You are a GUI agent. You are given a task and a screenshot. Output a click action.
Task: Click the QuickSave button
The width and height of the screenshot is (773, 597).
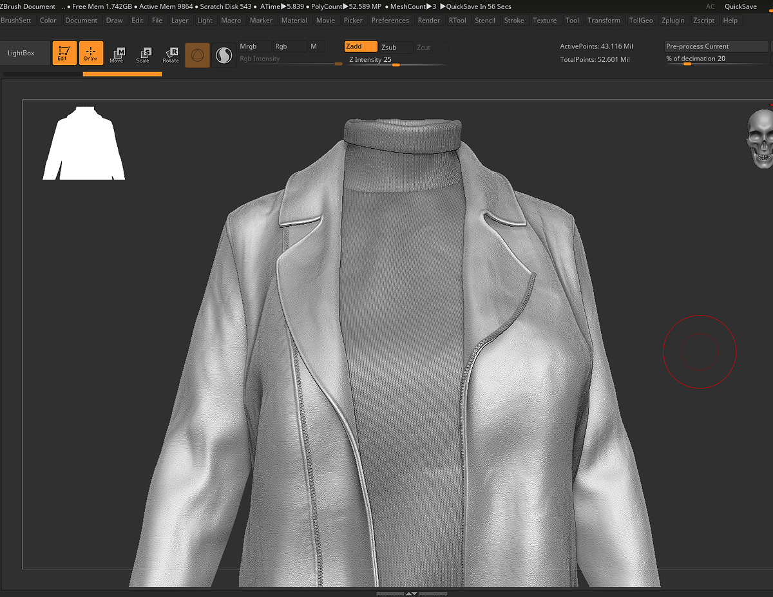pos(741,6)
